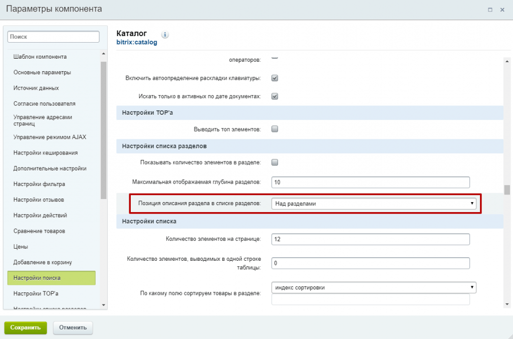This screenshot has height=339, width=513.
Task: Toggle keyboard layout autodetection checkbox
Action: (x=275, y=78)
